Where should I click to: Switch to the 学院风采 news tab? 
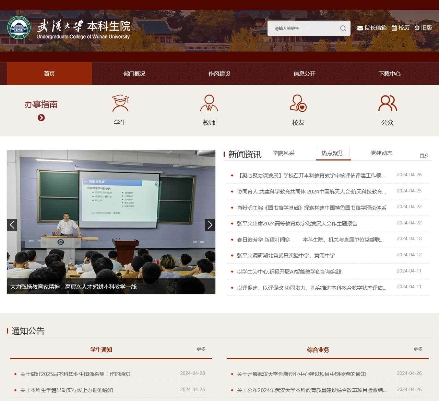coord(284,153)
